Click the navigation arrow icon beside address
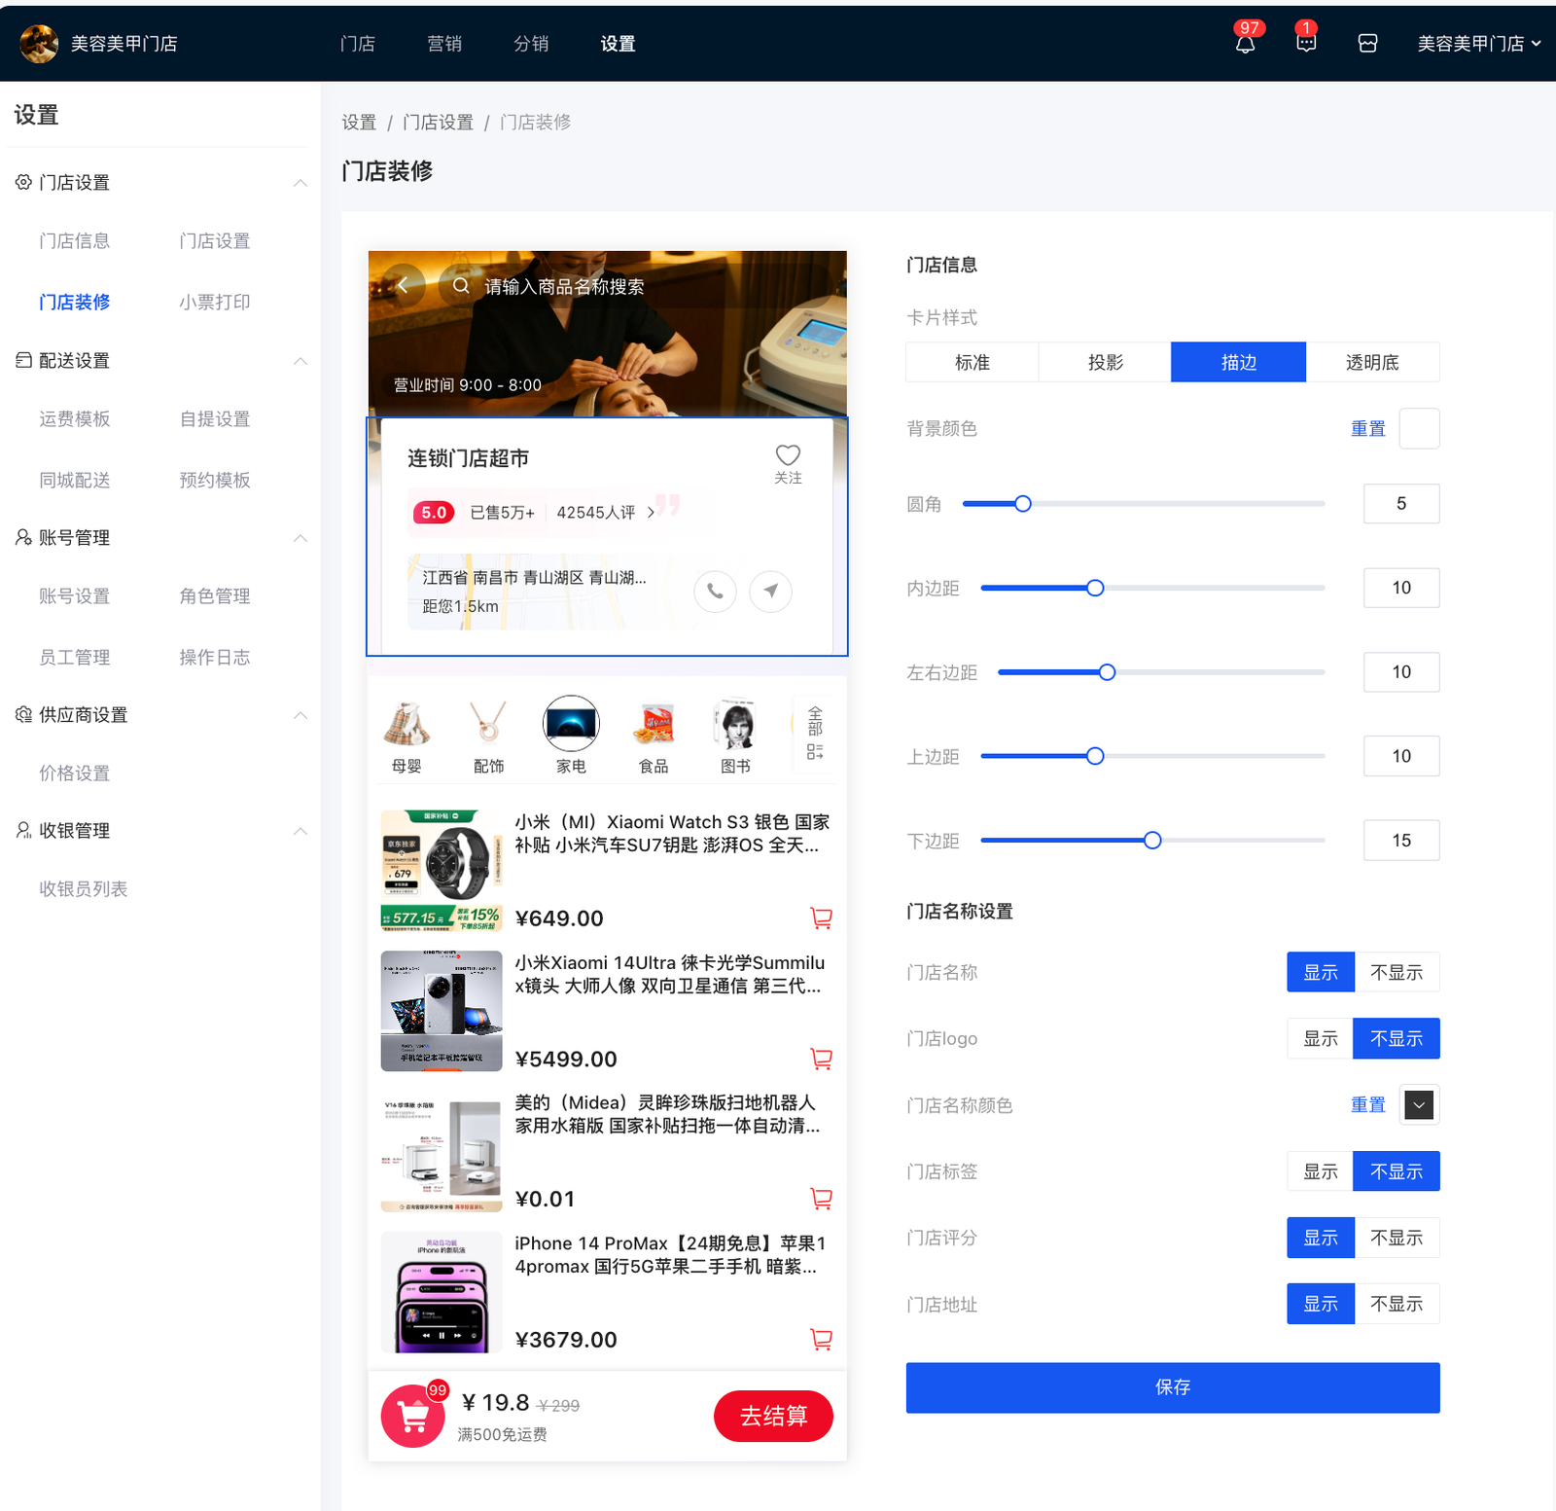 [770, 592]
